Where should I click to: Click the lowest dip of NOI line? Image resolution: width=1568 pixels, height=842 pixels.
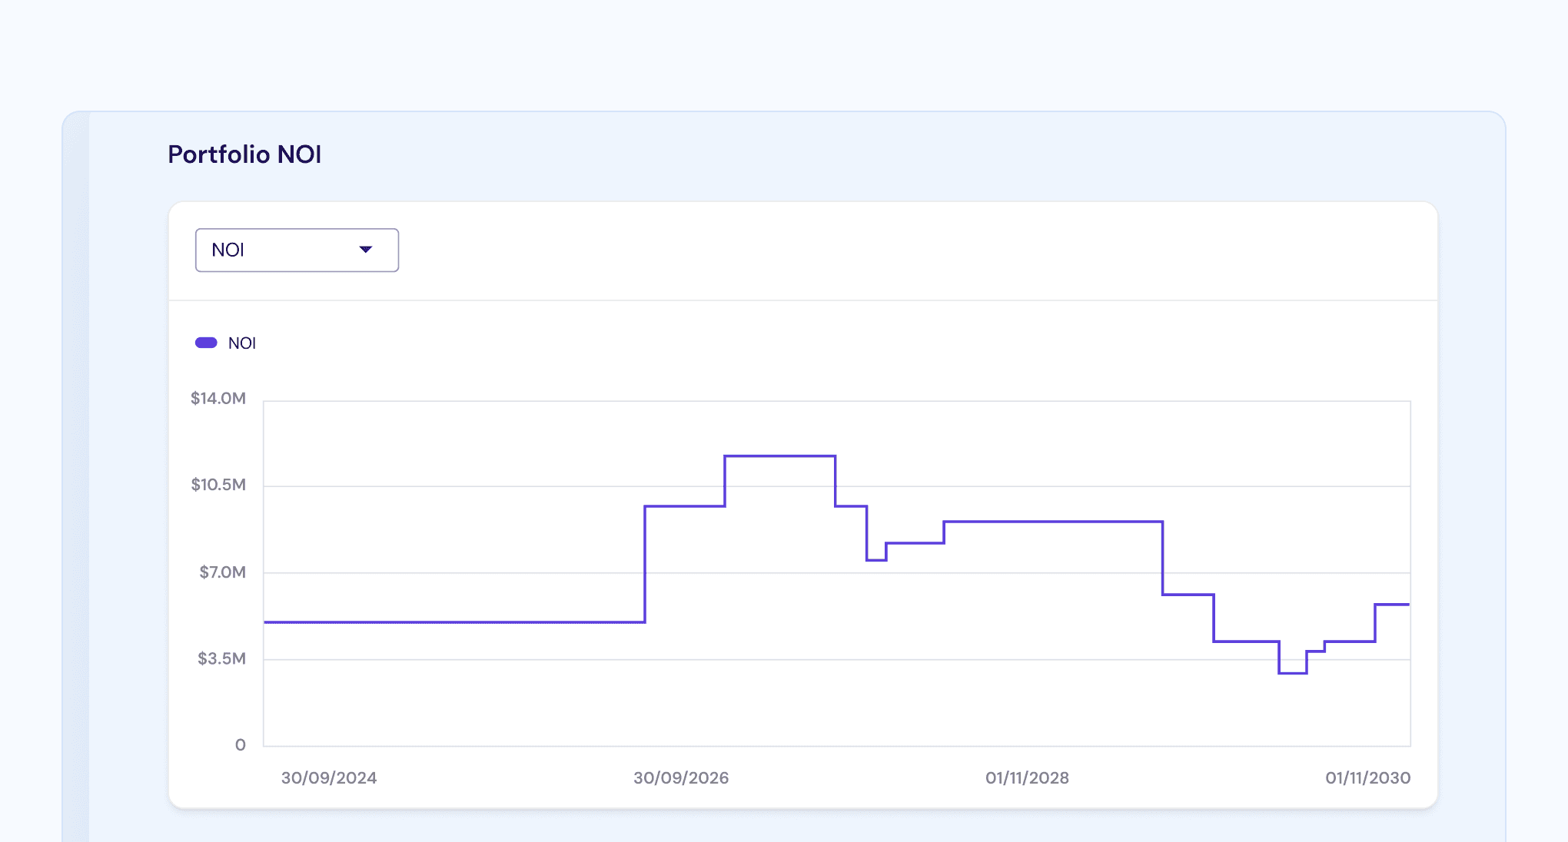[x=1292, y=673]
